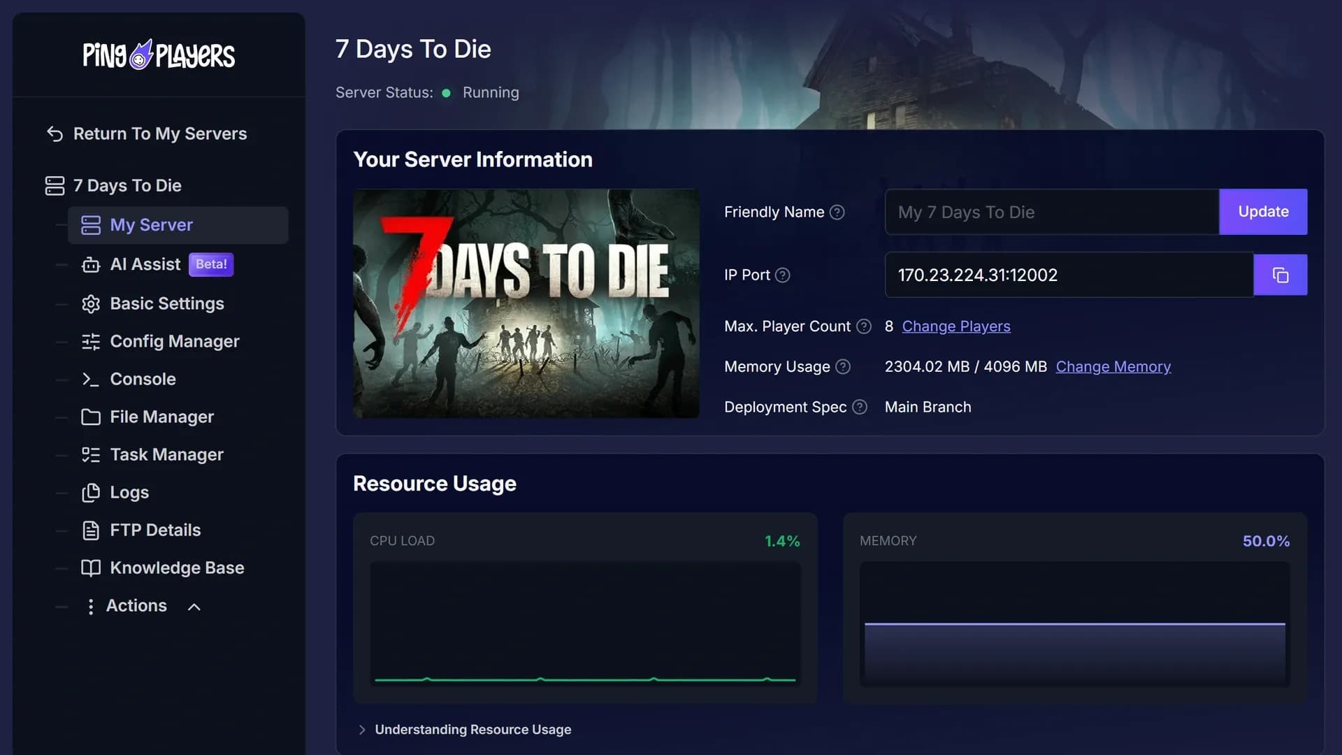
Task: Click the Friendly Name help icon
Action: (837, 212)
